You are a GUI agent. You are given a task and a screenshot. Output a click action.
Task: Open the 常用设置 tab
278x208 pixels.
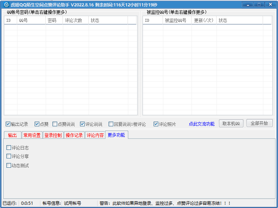coord(32,135)
